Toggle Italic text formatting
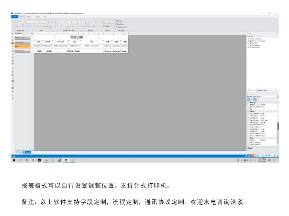This screenshot has height=216, width=289. click(x=52, y=22)
